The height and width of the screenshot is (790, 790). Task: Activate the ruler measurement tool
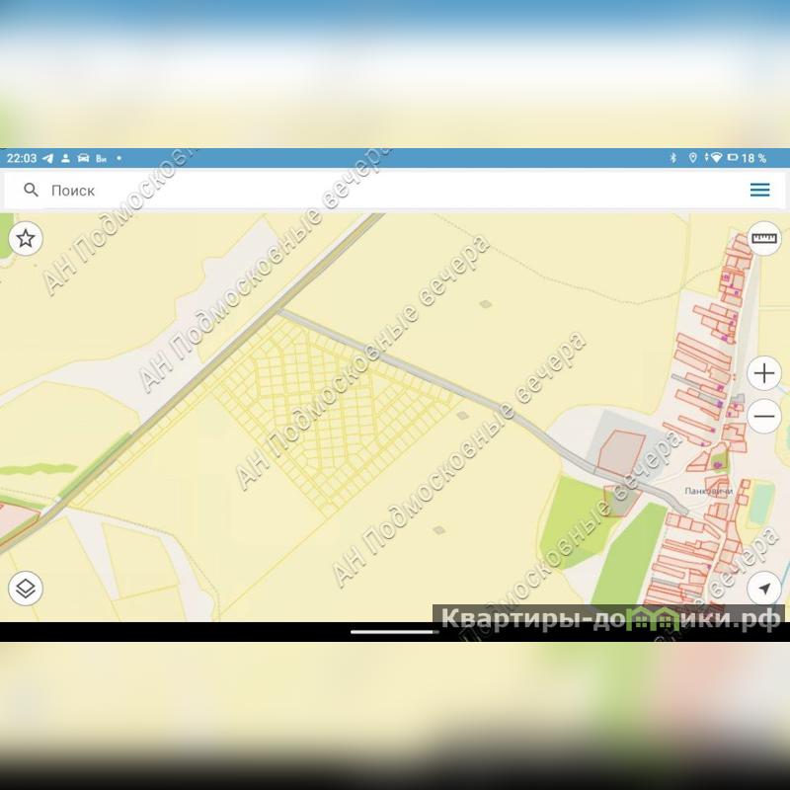point(764,238)
